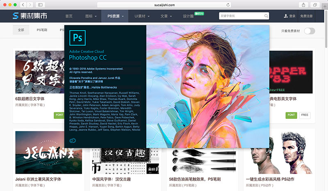Click the Creative Cloud icon on splash
This screenshot has width=328, height=191.
tap(73, 141)
